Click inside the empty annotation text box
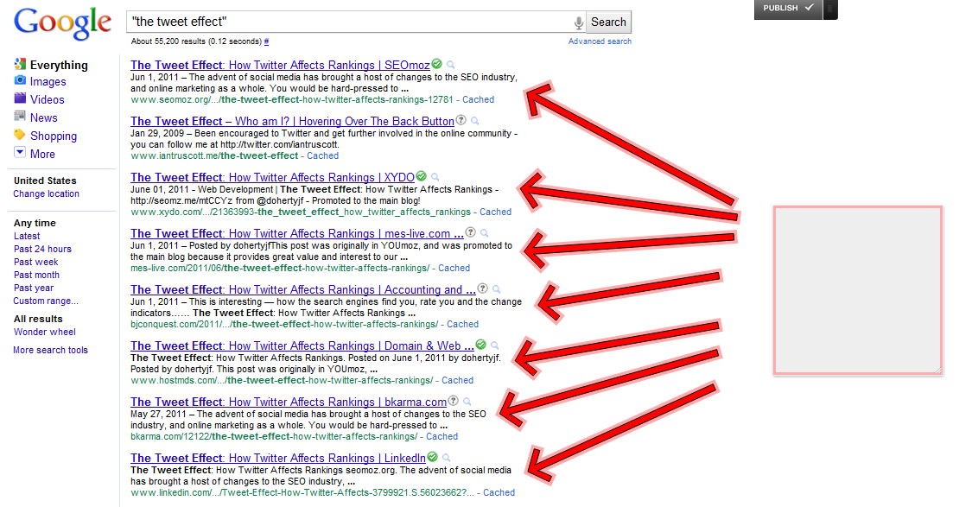Image resolution: width=972 pixels, height=507 pixels. click(x=858, y=291)
